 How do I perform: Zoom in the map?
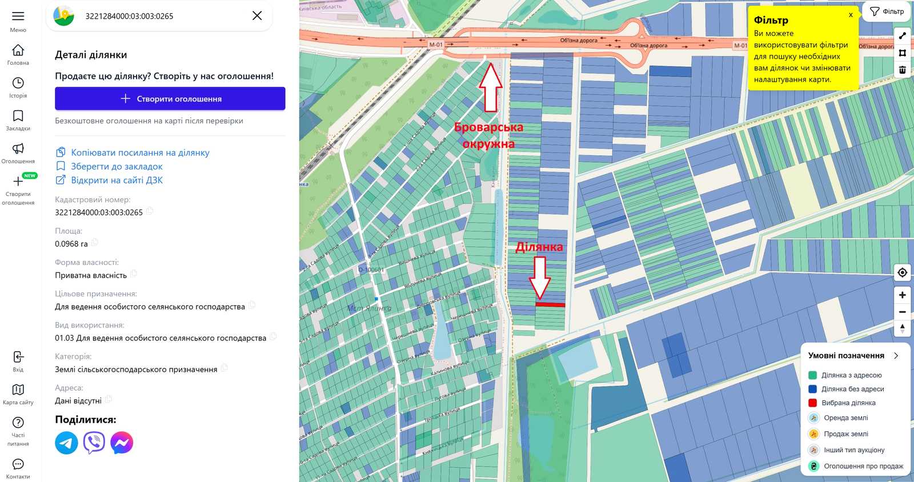click(x=903, y=295)
